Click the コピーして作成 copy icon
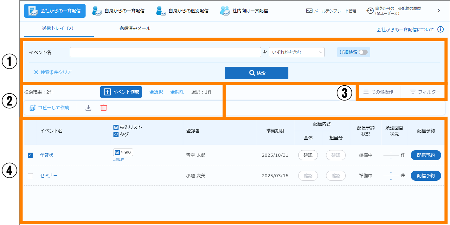Viewport: 450px width, 225px height. 33,108
